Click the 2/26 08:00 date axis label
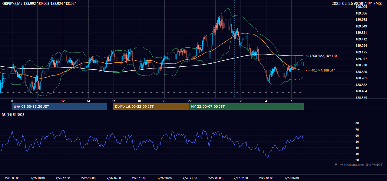Viewport: 387px width, 181px height. tap(12, 178)
